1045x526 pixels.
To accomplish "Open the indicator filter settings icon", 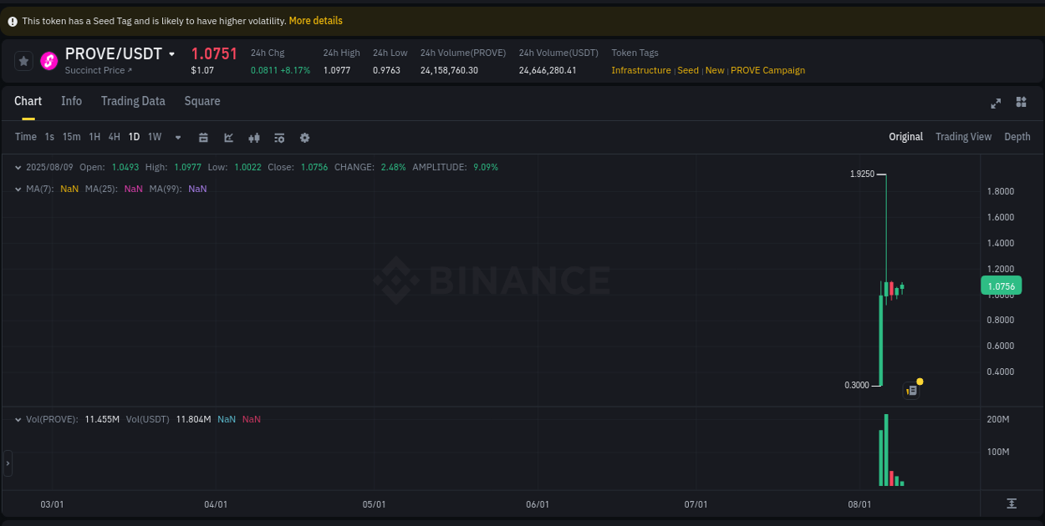I will pyautogui.click(x=278, y=137).
